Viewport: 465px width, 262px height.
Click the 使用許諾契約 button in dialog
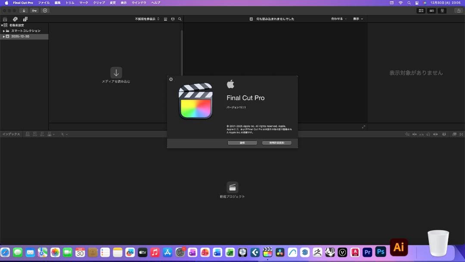[276, 143]
